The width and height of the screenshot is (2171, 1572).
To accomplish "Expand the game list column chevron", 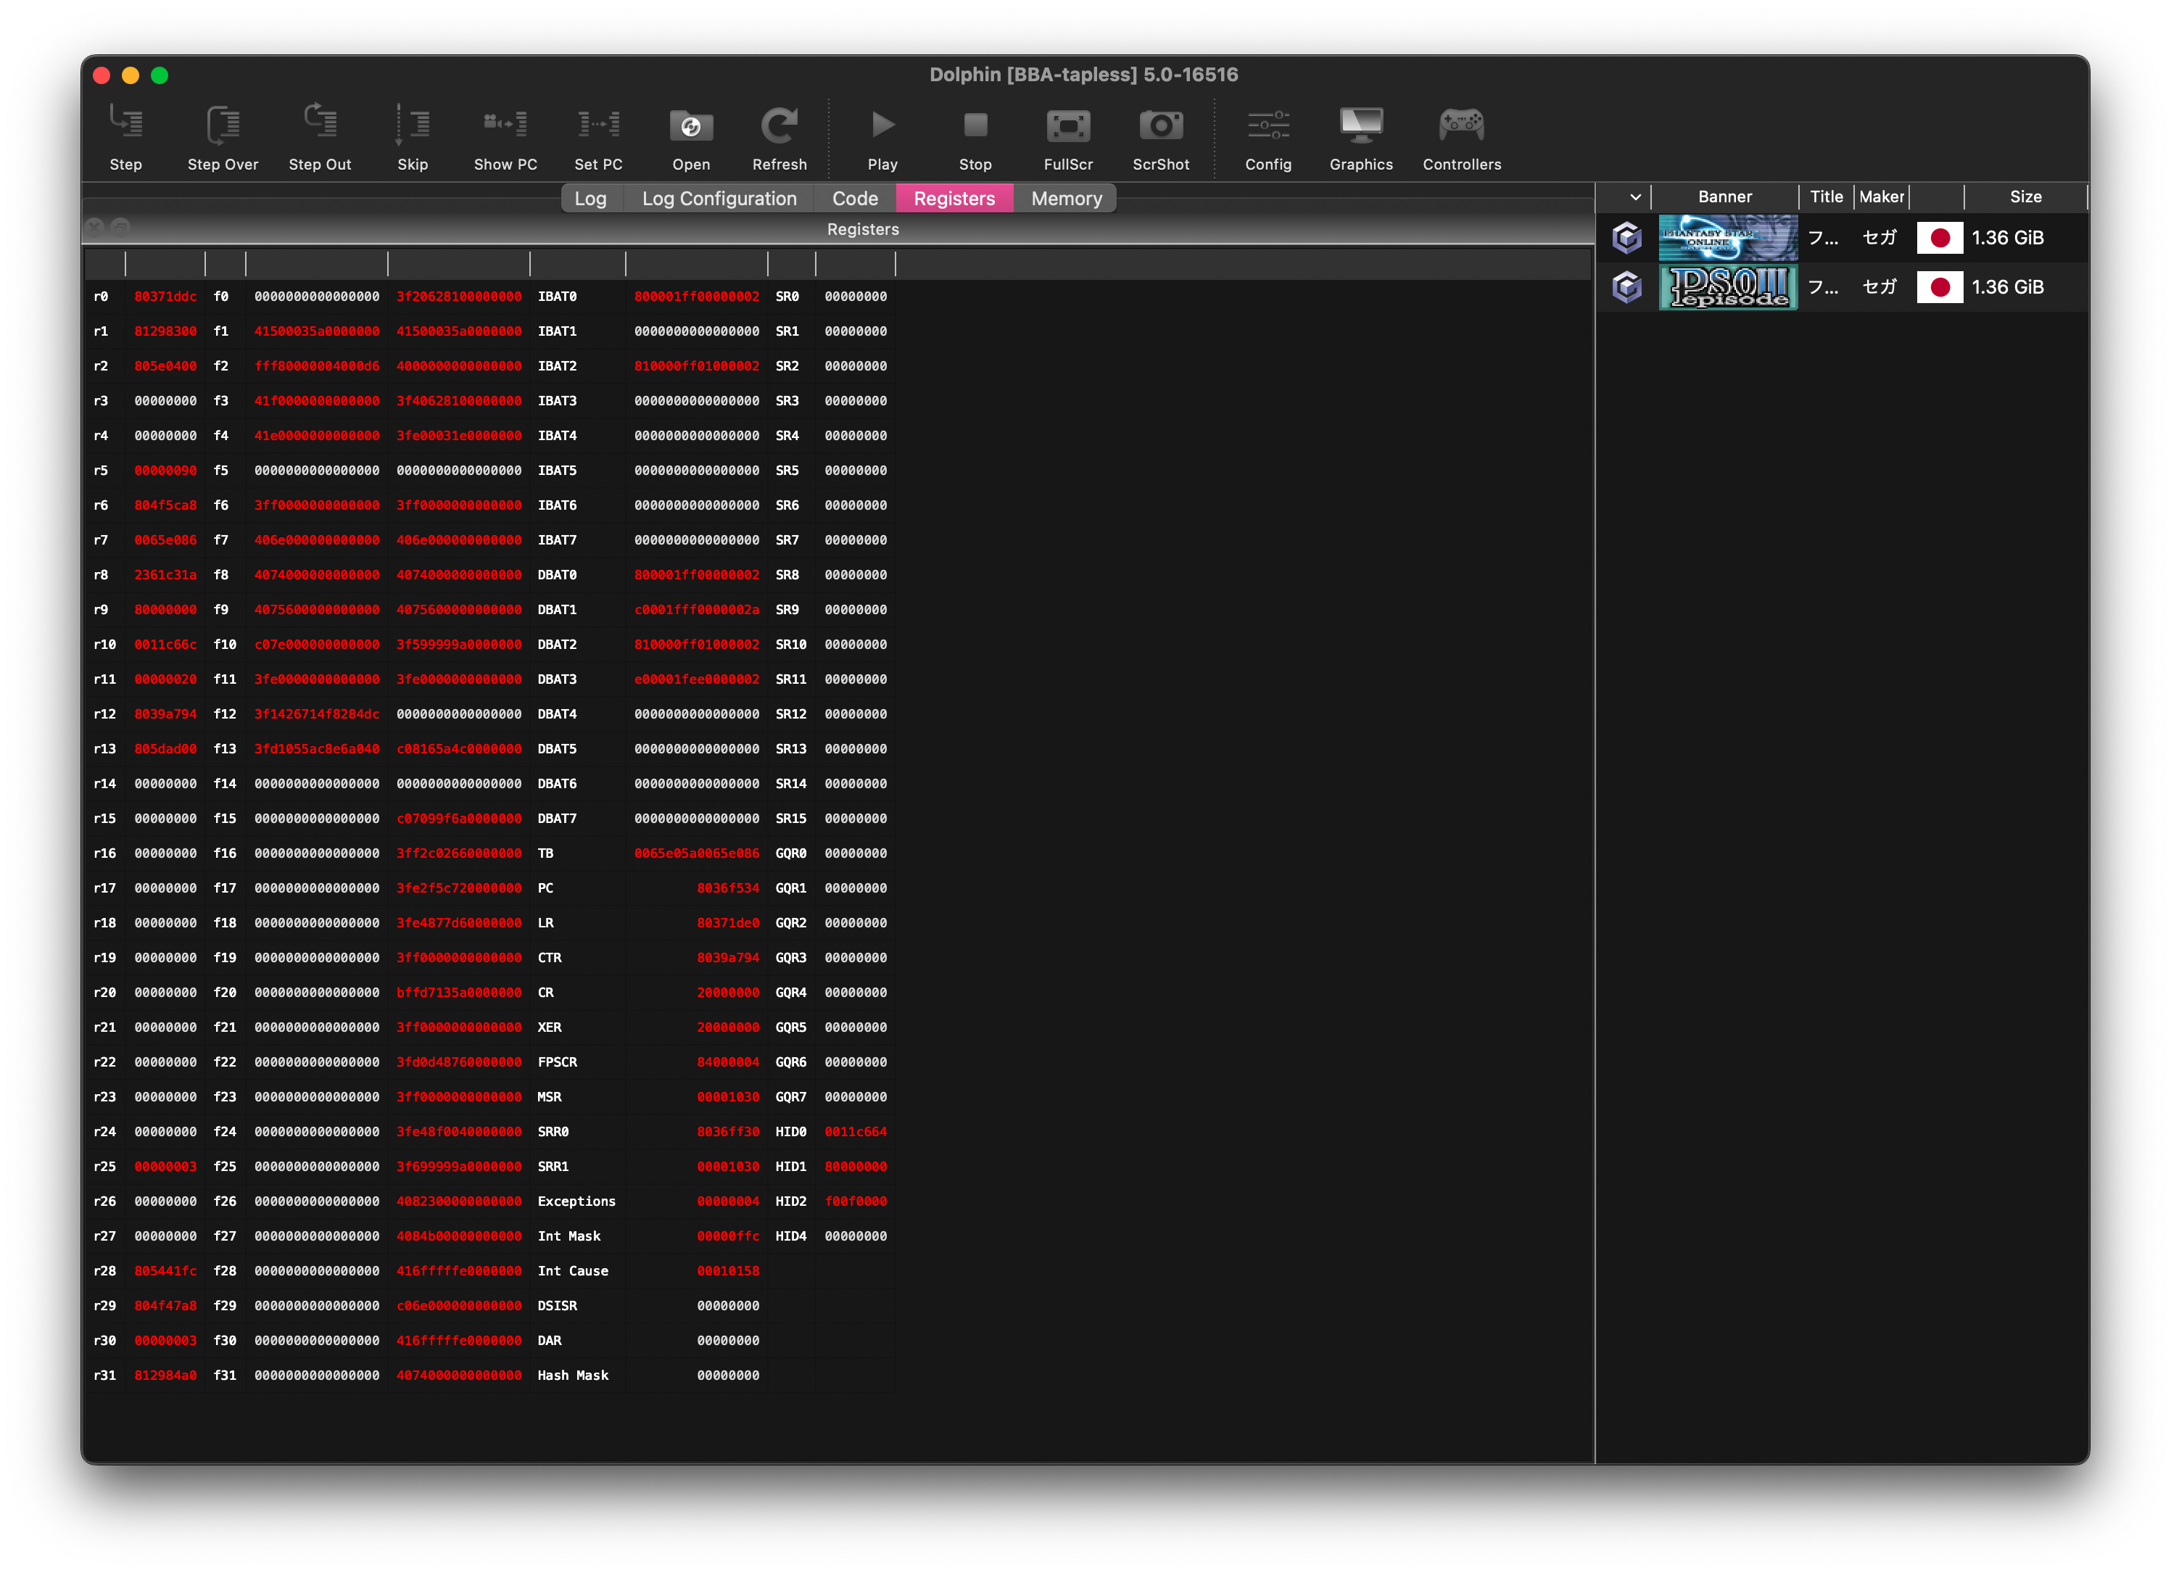I will [x=1635, y=197].
